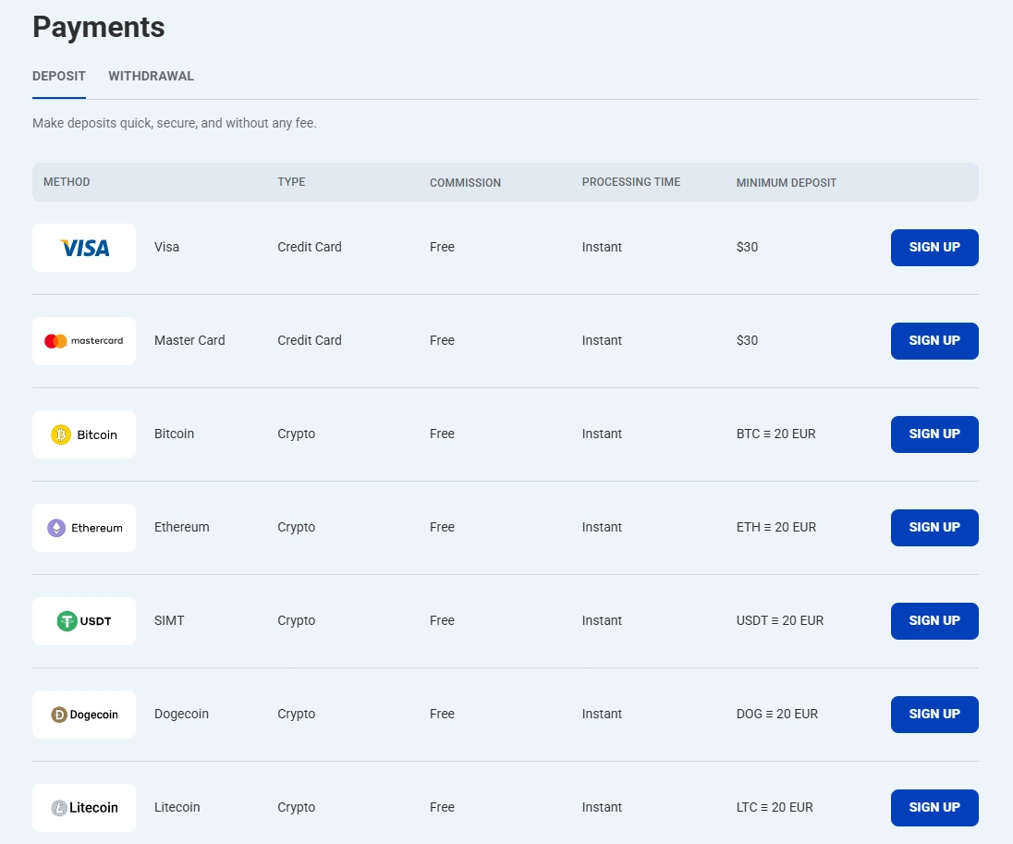Click the METHOD column header
The height and width of the screenshot is (844, 1013).
pos(67,182)
